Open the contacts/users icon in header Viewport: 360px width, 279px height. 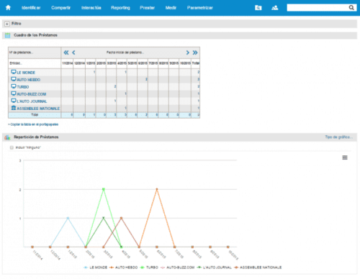(x=274, y=8)
